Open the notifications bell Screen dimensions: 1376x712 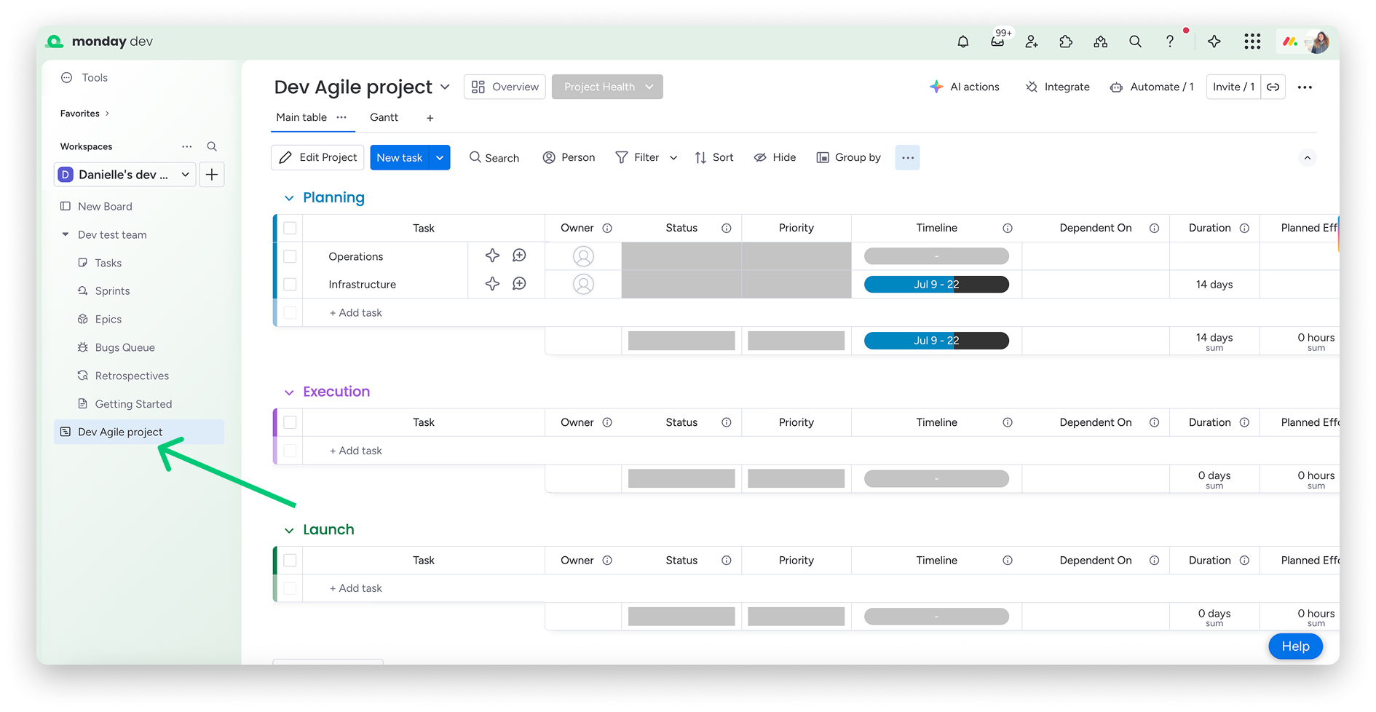(962, 41)
